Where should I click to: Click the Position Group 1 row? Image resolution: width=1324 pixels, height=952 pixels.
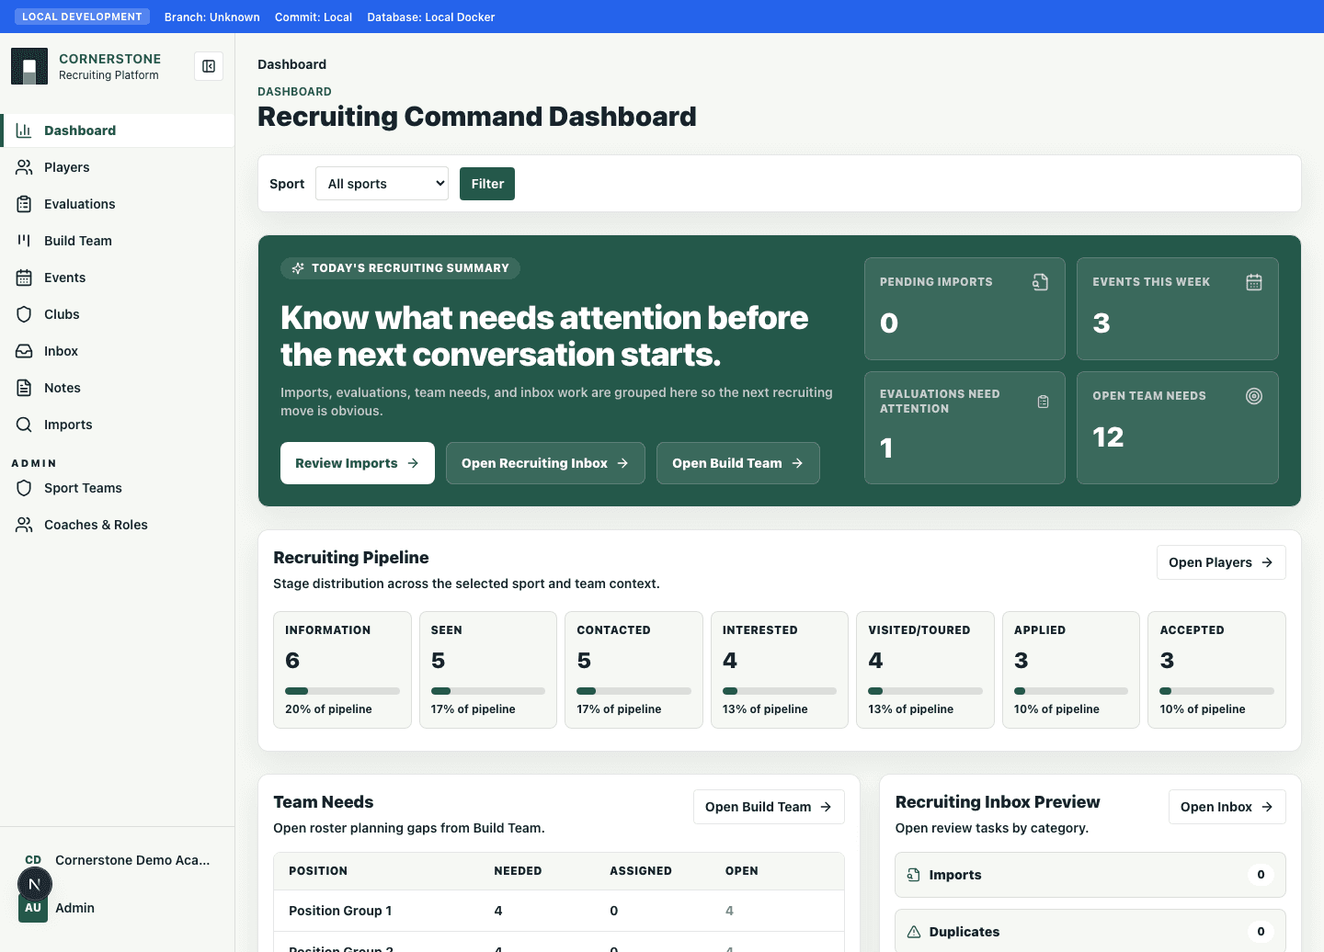559,911
